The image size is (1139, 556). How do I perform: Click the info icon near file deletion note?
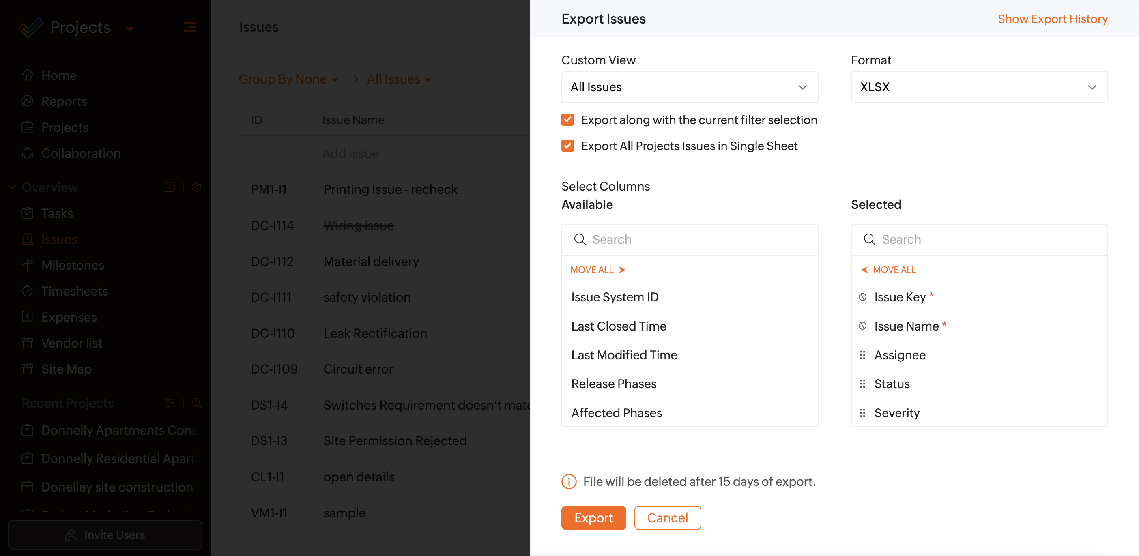[x=569, y=481]
